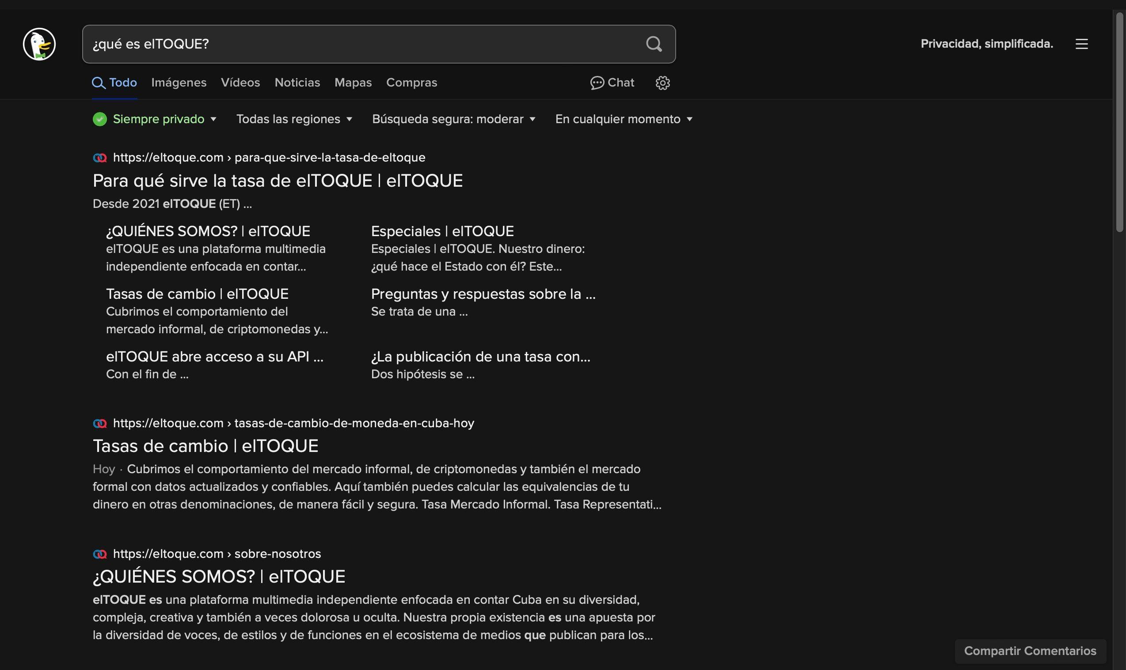Click favicon of sobre-nosotros result
The width and height of the screenshot is (1126, 670).
[x=99, y=554]
